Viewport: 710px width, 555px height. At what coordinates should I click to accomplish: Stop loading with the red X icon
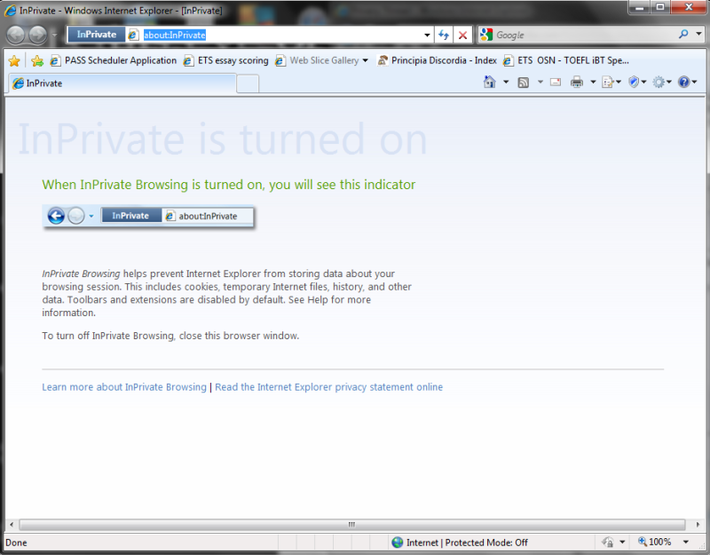click(462, 35)
